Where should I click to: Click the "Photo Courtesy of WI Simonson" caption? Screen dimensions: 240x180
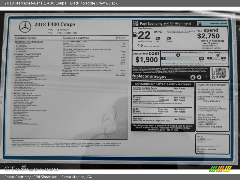31,177
